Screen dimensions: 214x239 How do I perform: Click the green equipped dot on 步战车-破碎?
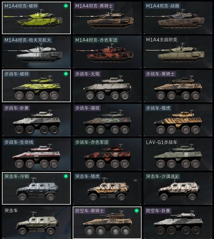66,74
